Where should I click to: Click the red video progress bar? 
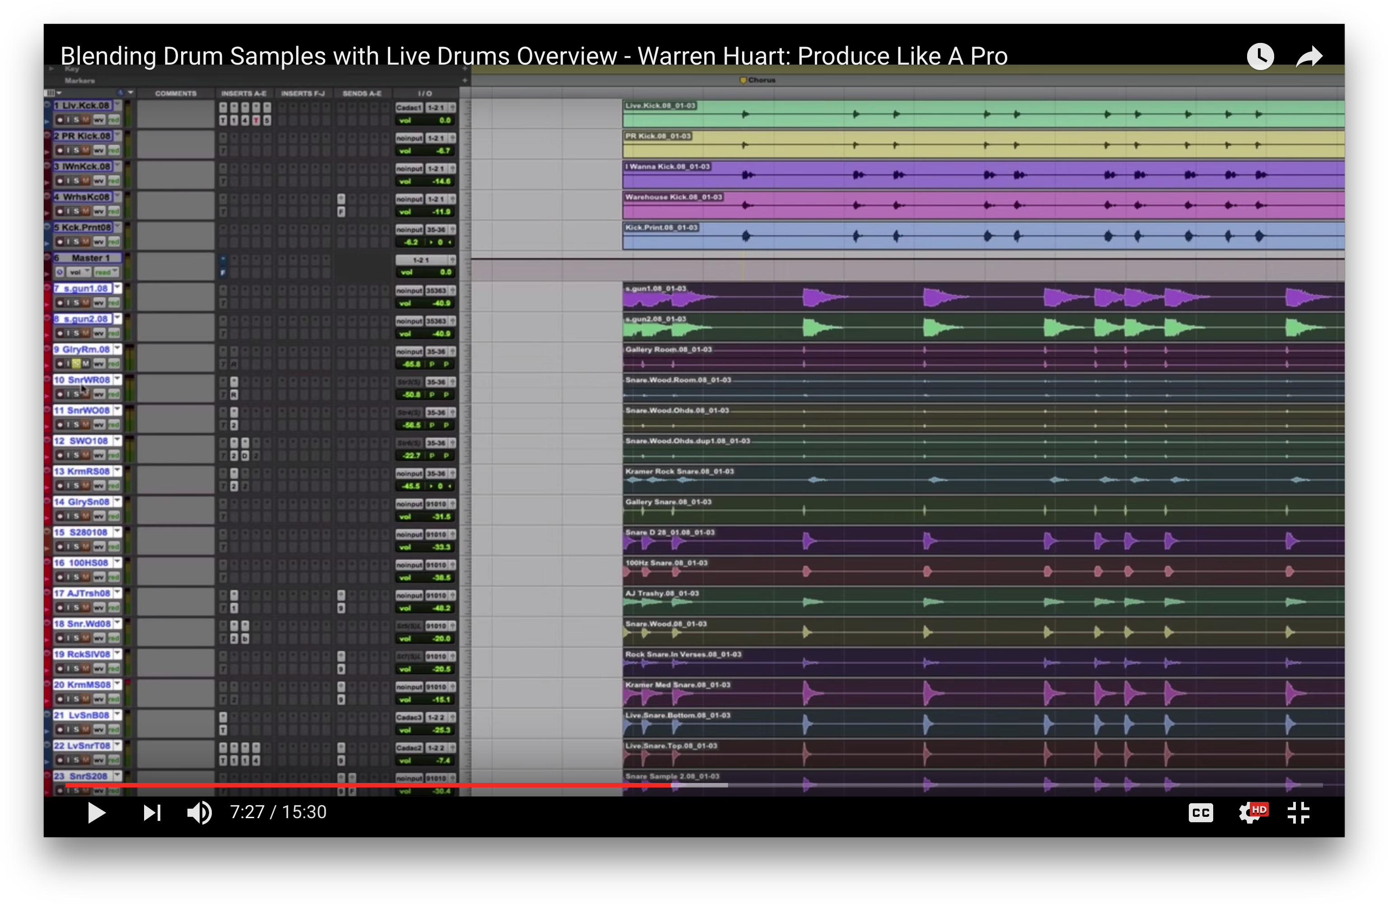click(367, 786)
